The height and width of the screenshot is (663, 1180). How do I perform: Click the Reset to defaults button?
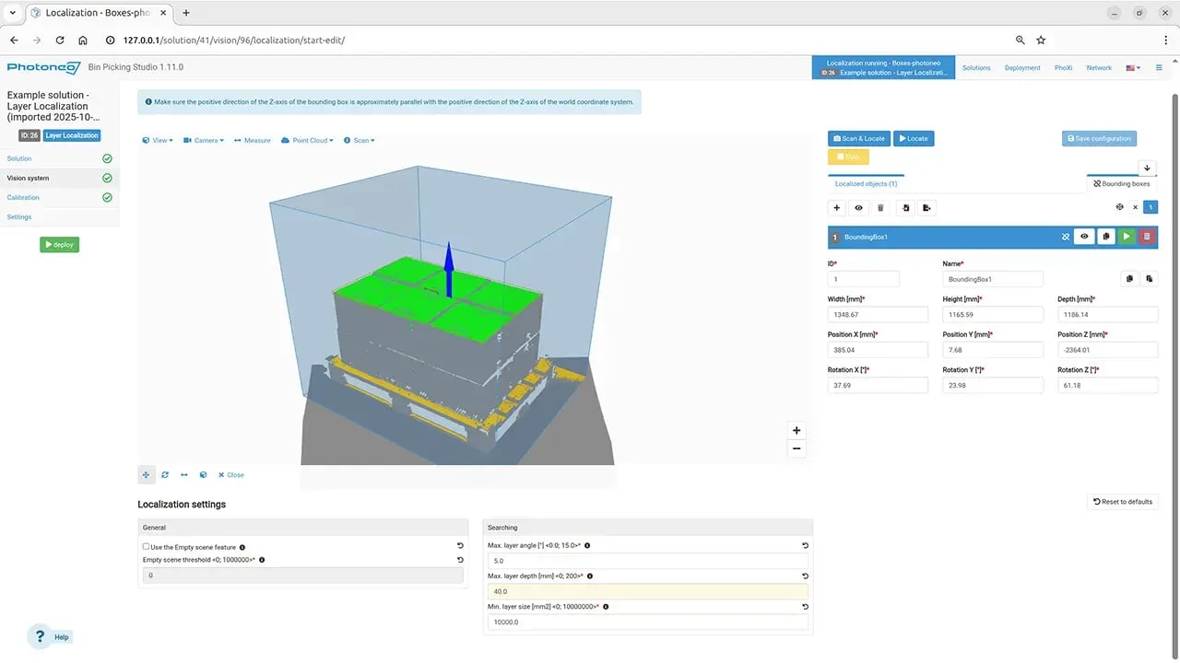pyautogui.click(x=1122, y=502)
